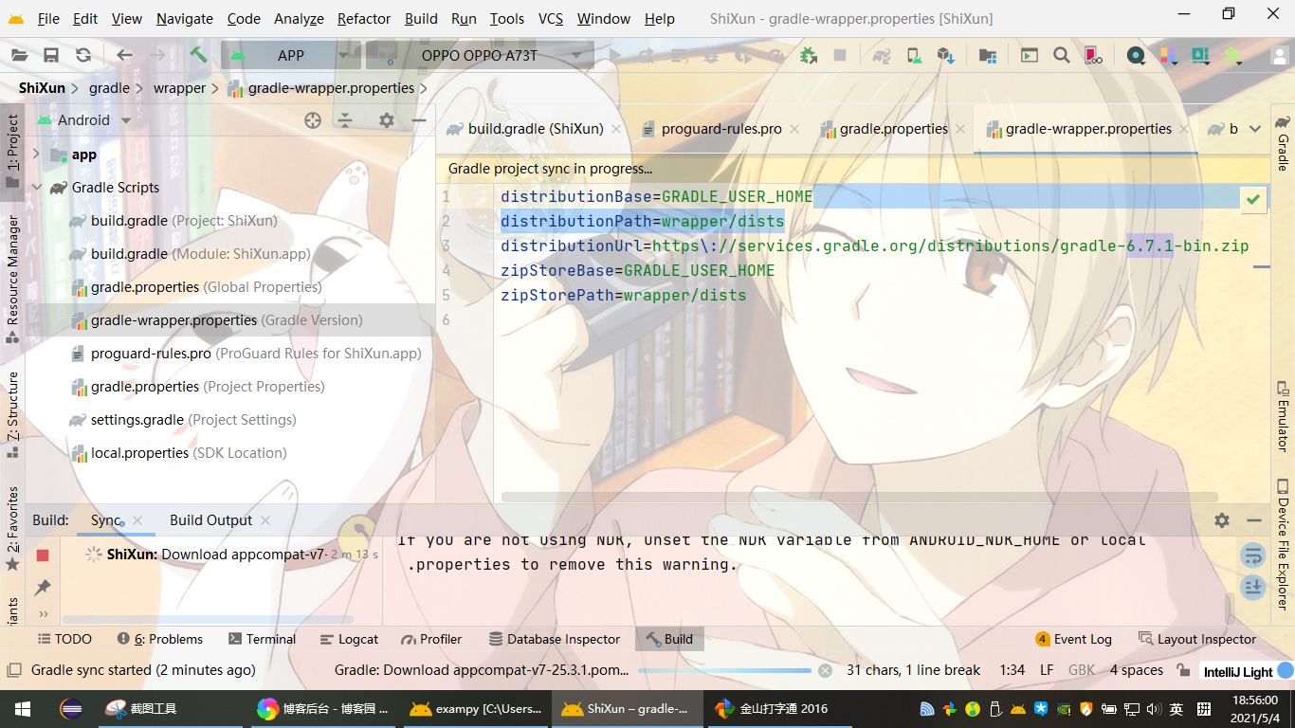Screen dimensions: 1295x728
Task: Open the File menu
Action: (47, 19)
